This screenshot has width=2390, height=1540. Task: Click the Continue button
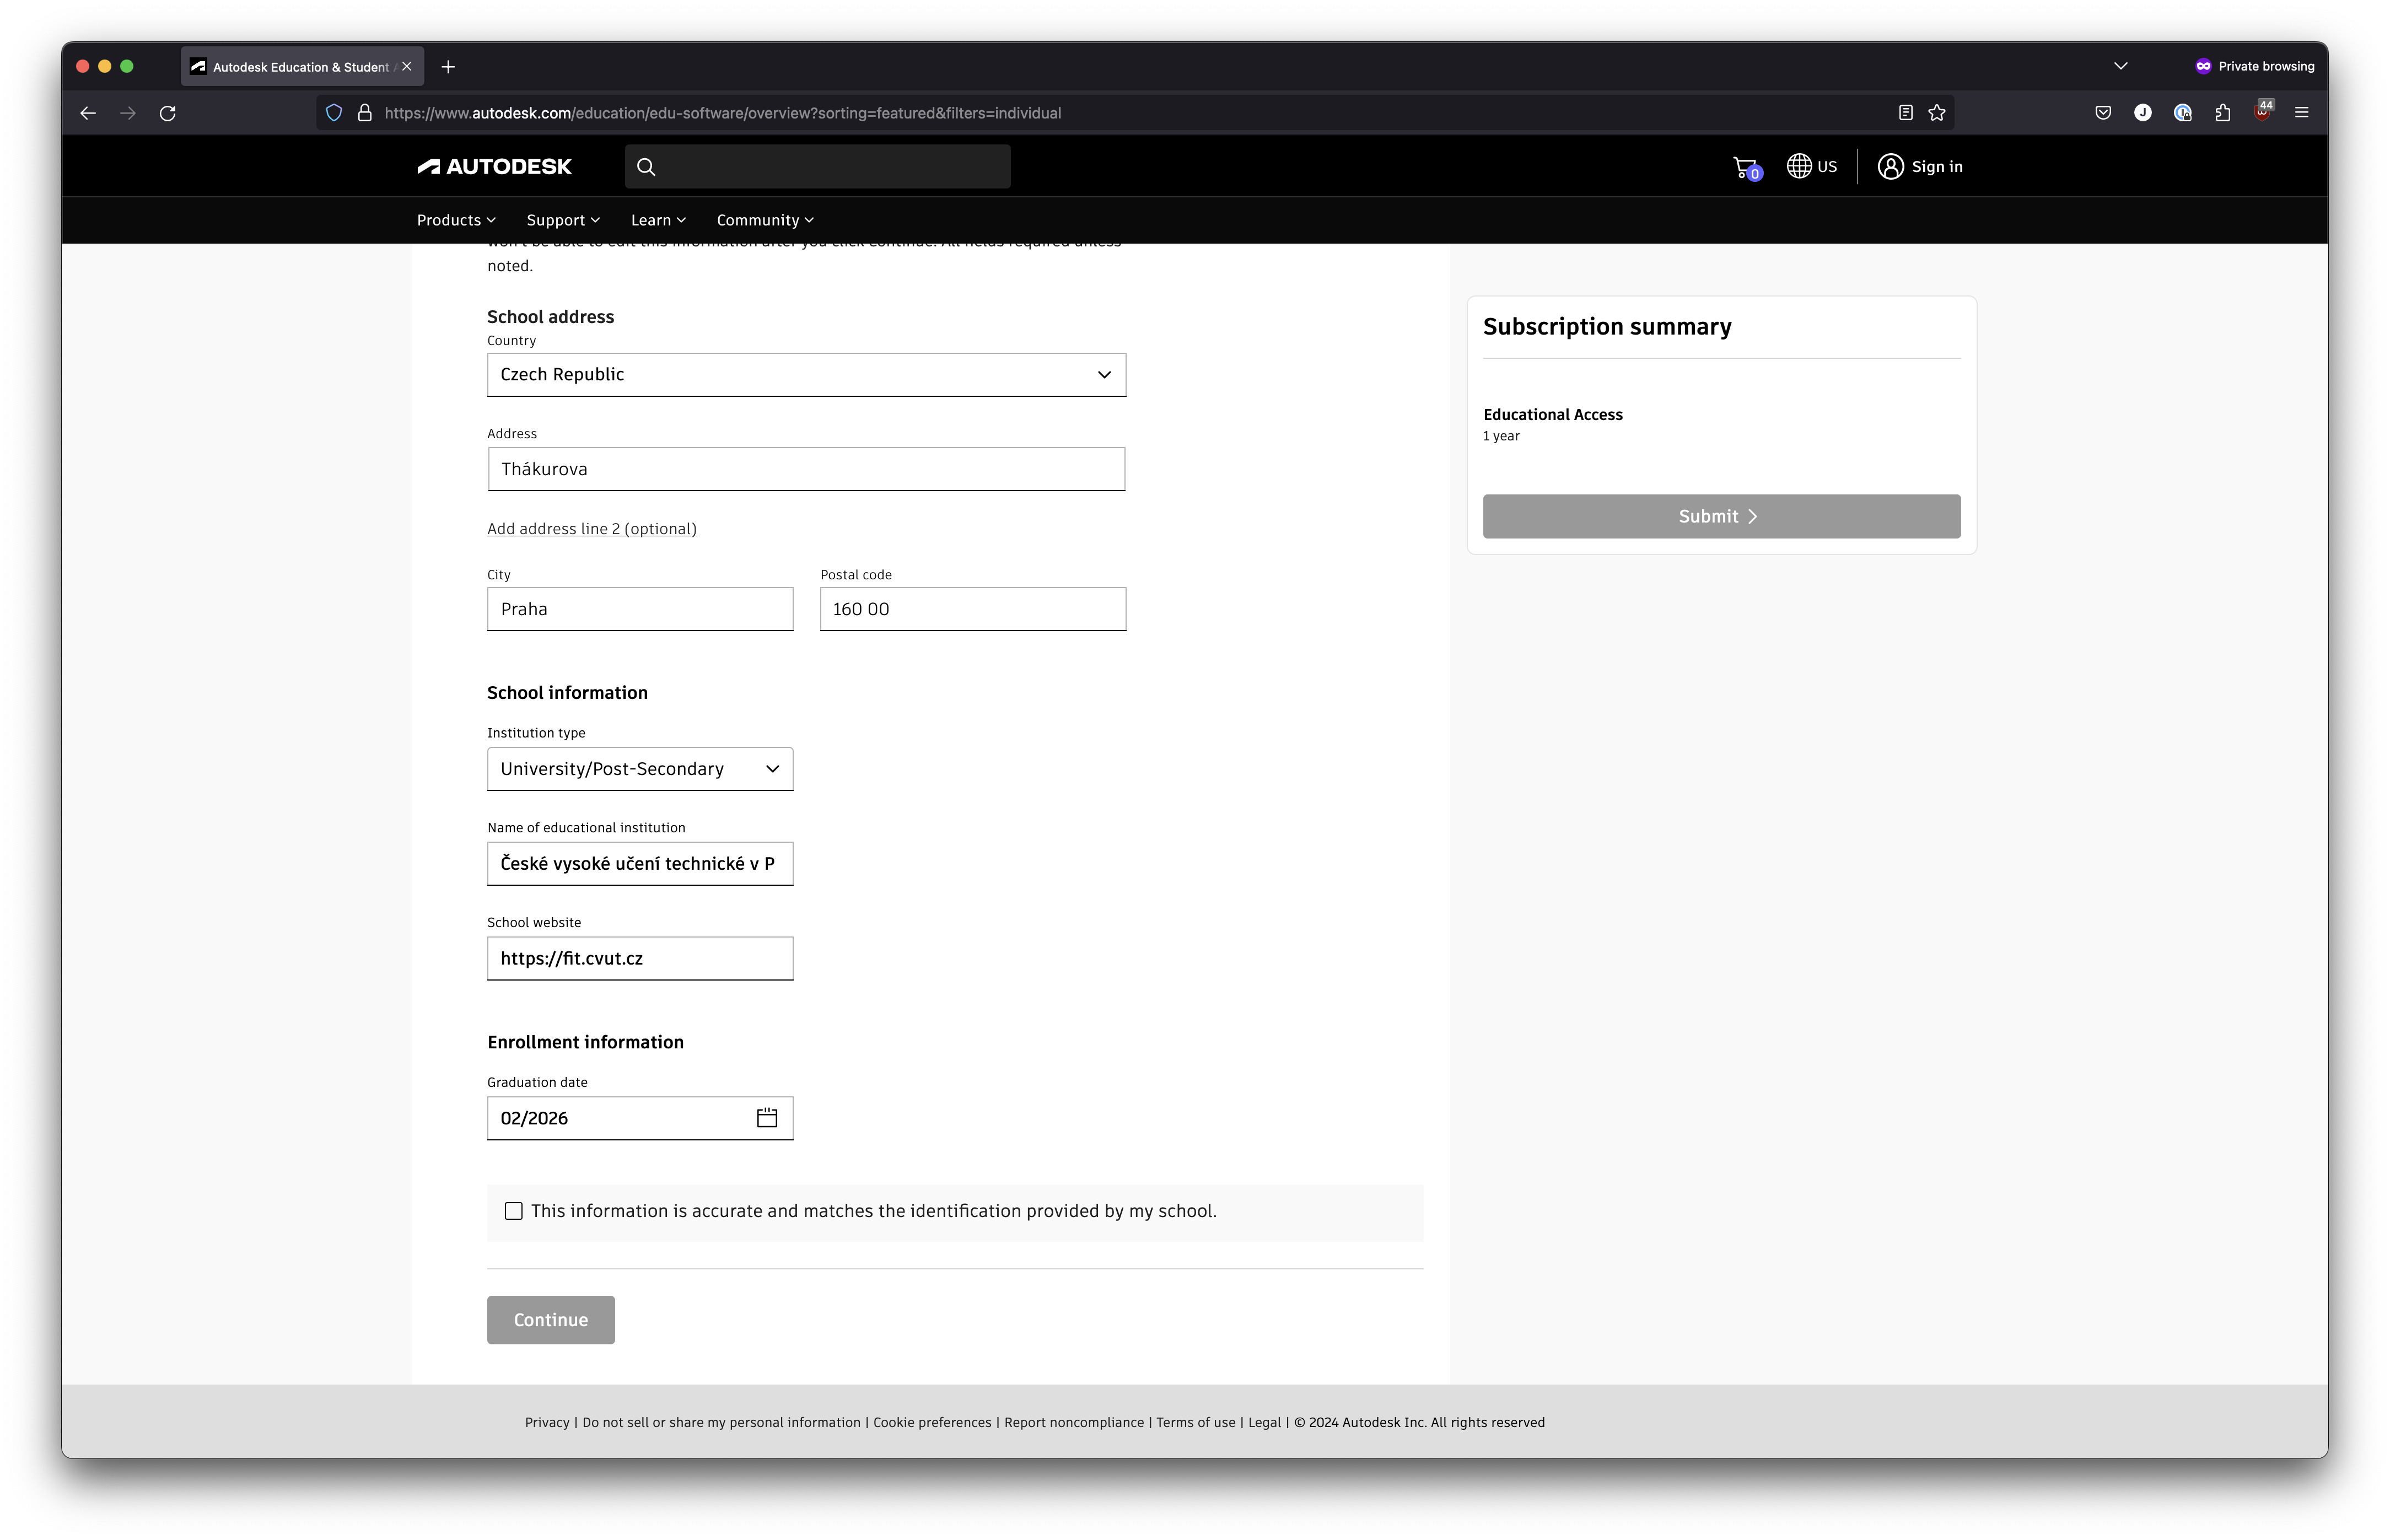[551, 1320]
